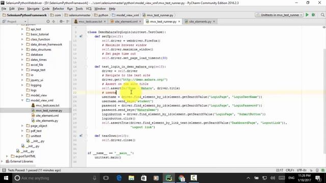Open Camtasia taskbar icon
This screenshot has width=326, height=183.
pyautogui.click(x=194, y=178)
